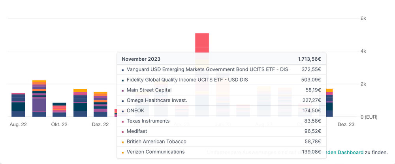395x164 pixels.
Task: Click the Dez. 23 axis label
Action: click(346, 124)
